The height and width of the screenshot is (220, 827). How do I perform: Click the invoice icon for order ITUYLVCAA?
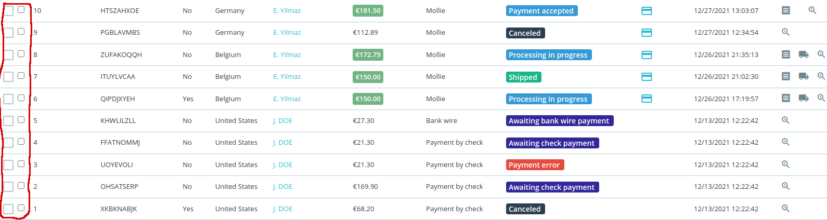786,76
